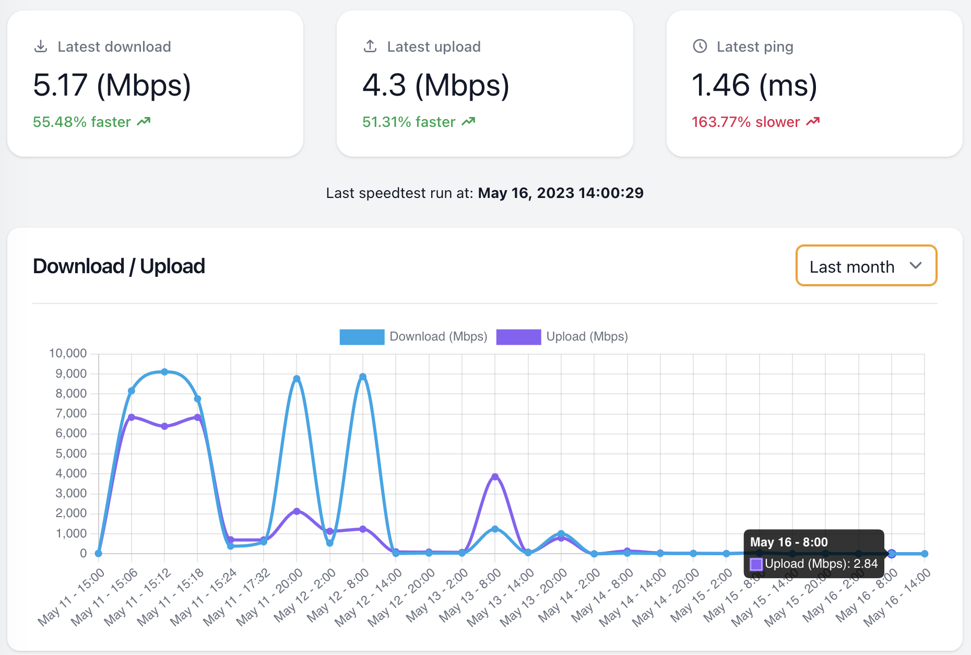Click the download arrow icon on Latest download card
Screen dimensions: 971x655
click(41, 46)
